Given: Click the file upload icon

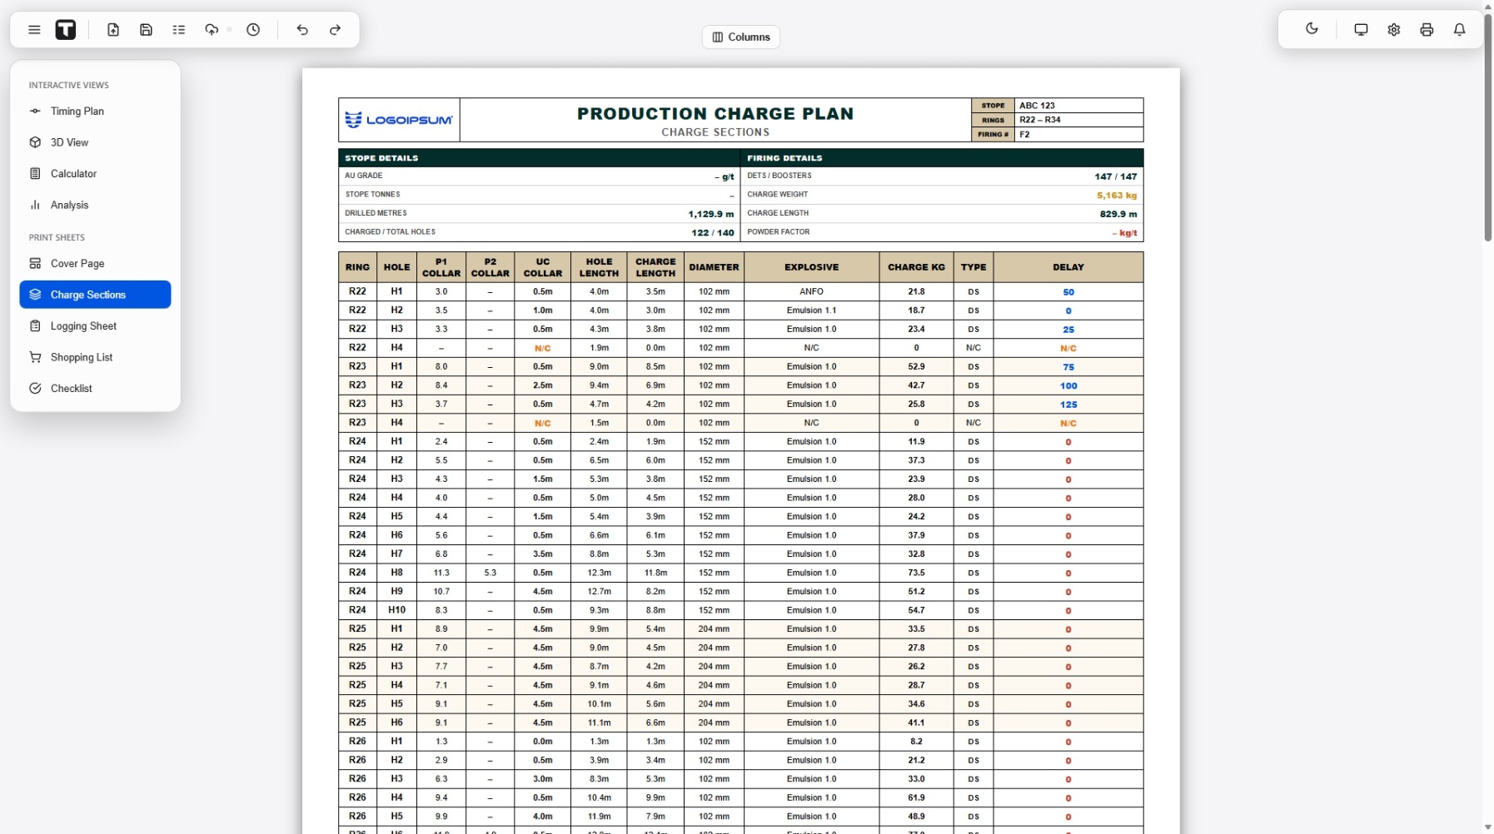Looking at the screenshot, I should (x=113, y=30).
